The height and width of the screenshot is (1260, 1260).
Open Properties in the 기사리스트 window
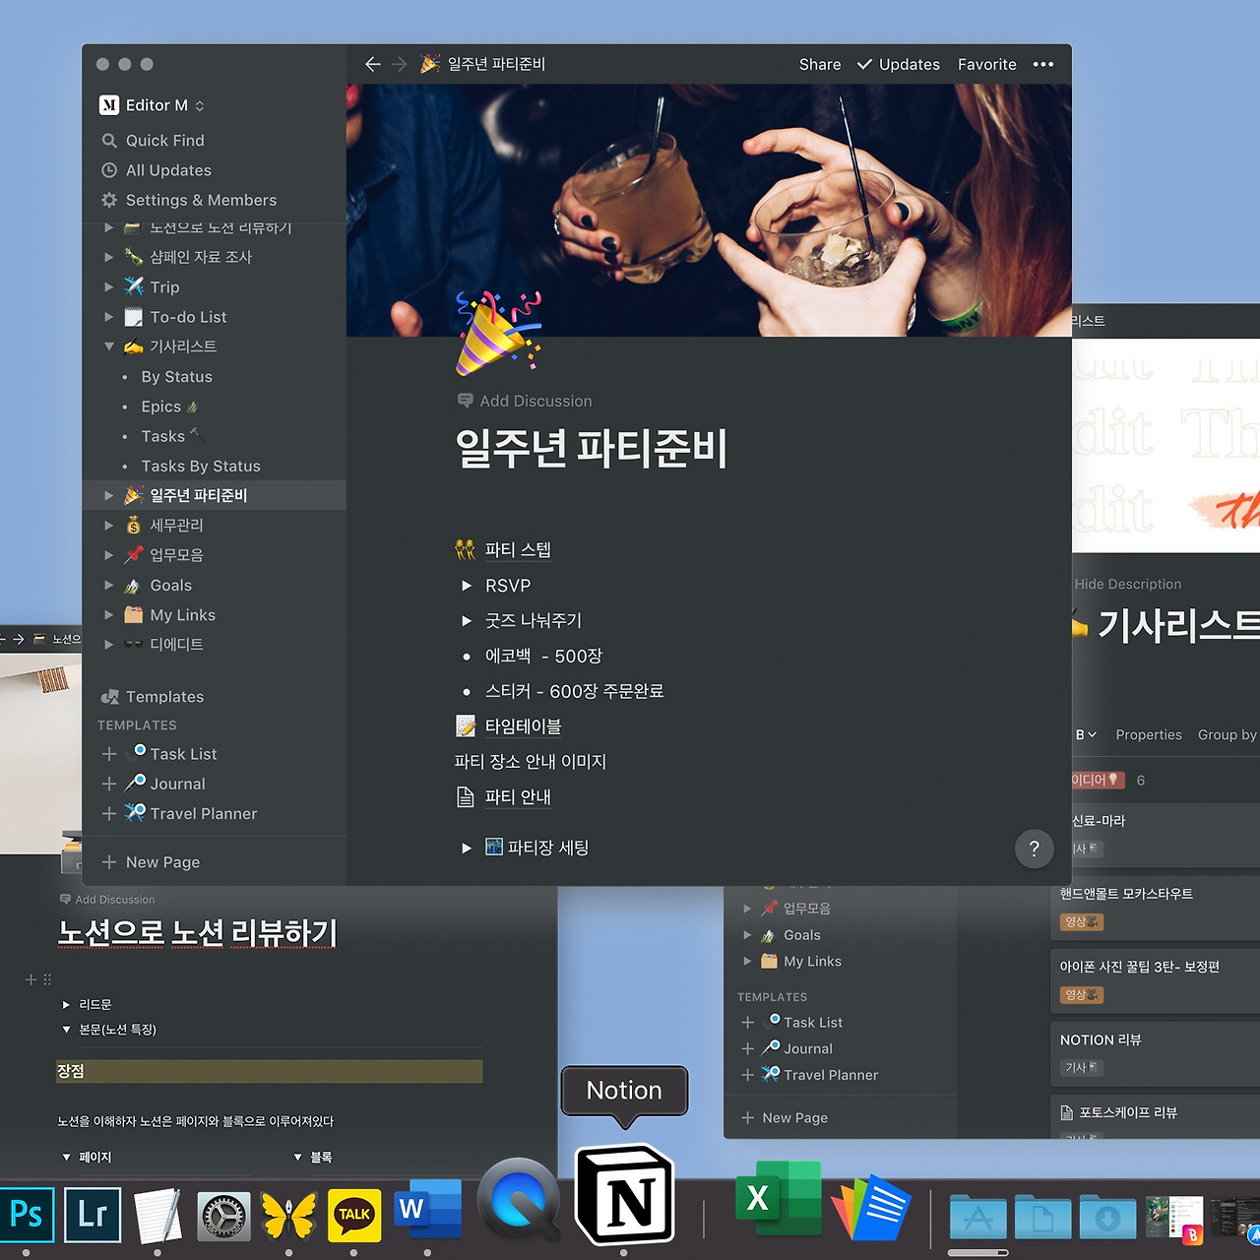coord(1149,734)
